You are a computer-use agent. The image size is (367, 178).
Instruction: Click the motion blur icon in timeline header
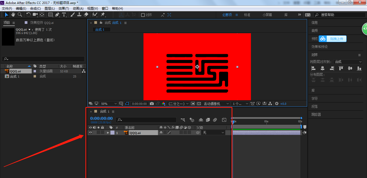(215, 120)
